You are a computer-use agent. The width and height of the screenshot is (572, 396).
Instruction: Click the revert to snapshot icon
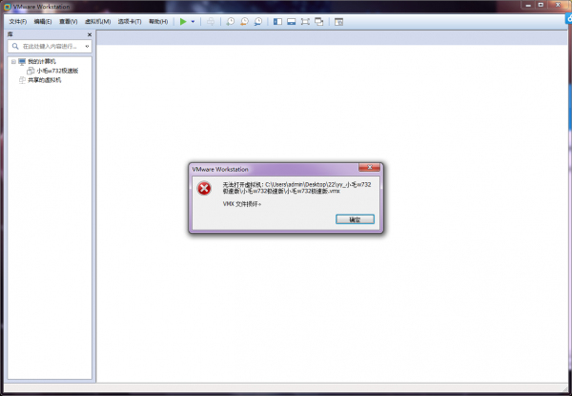coord(244,22)
